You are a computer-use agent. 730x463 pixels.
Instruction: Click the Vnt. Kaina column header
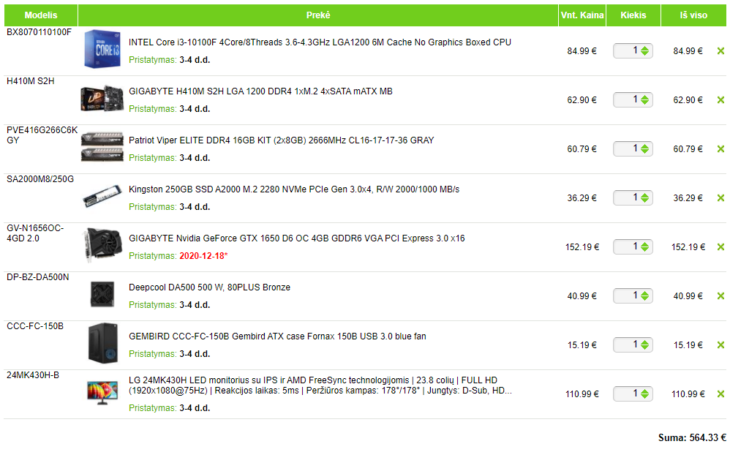(x=582, y=15)
